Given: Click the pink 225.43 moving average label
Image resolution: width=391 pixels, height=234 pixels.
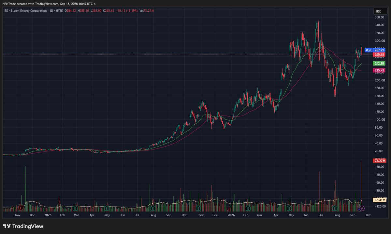Looking at the screenshot, I should [x=379, y=70].
